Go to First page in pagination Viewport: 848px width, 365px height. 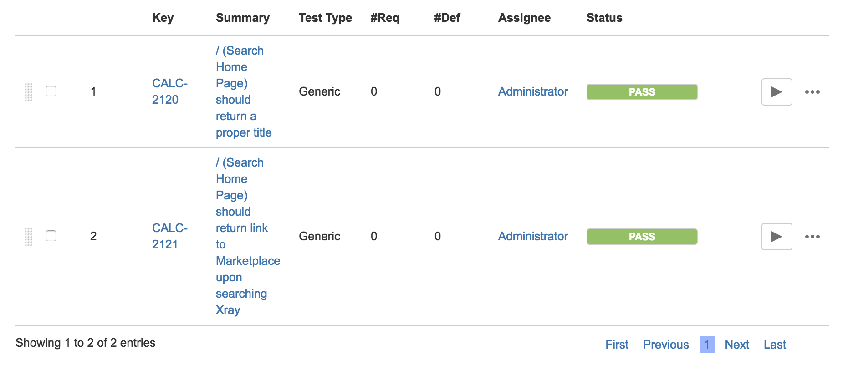[617, 345]
